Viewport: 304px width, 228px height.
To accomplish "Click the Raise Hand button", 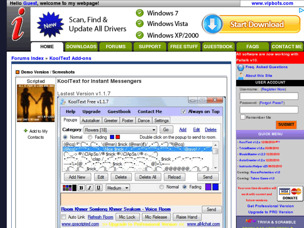I will coord(186,217).
